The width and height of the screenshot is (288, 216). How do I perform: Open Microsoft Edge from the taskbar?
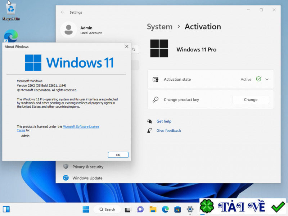click(165, 209)
